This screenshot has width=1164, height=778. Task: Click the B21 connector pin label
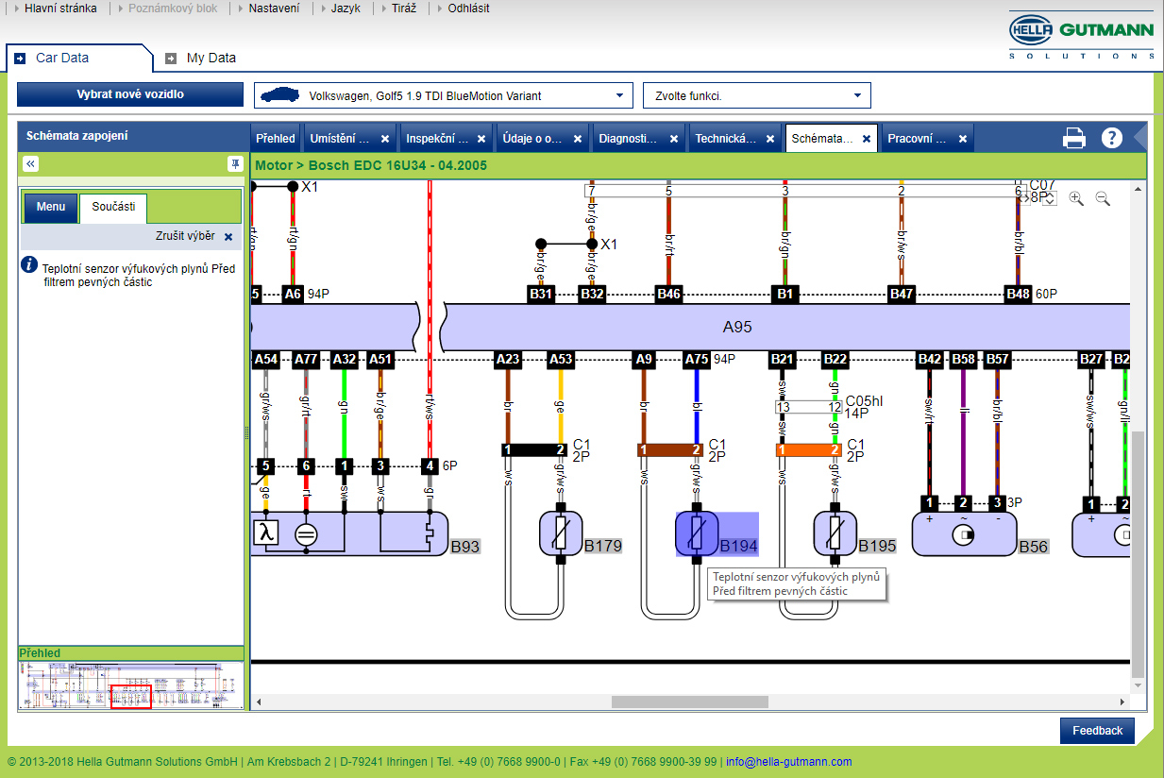coord(783,359)
